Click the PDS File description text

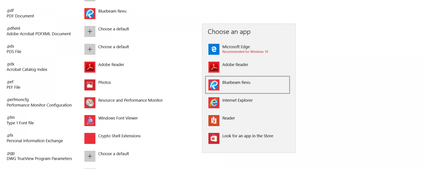[x=14, y=52]
